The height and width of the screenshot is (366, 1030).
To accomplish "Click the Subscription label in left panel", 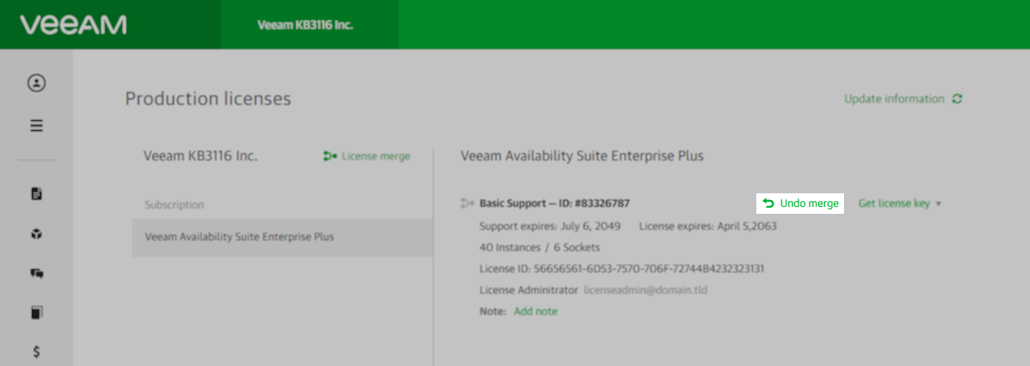I will click(175, 205).
